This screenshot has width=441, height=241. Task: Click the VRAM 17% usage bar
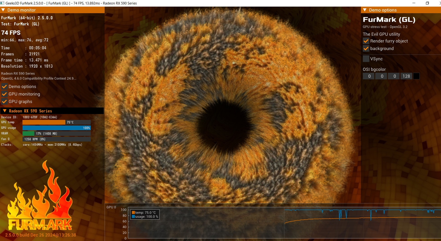(57, 133)
